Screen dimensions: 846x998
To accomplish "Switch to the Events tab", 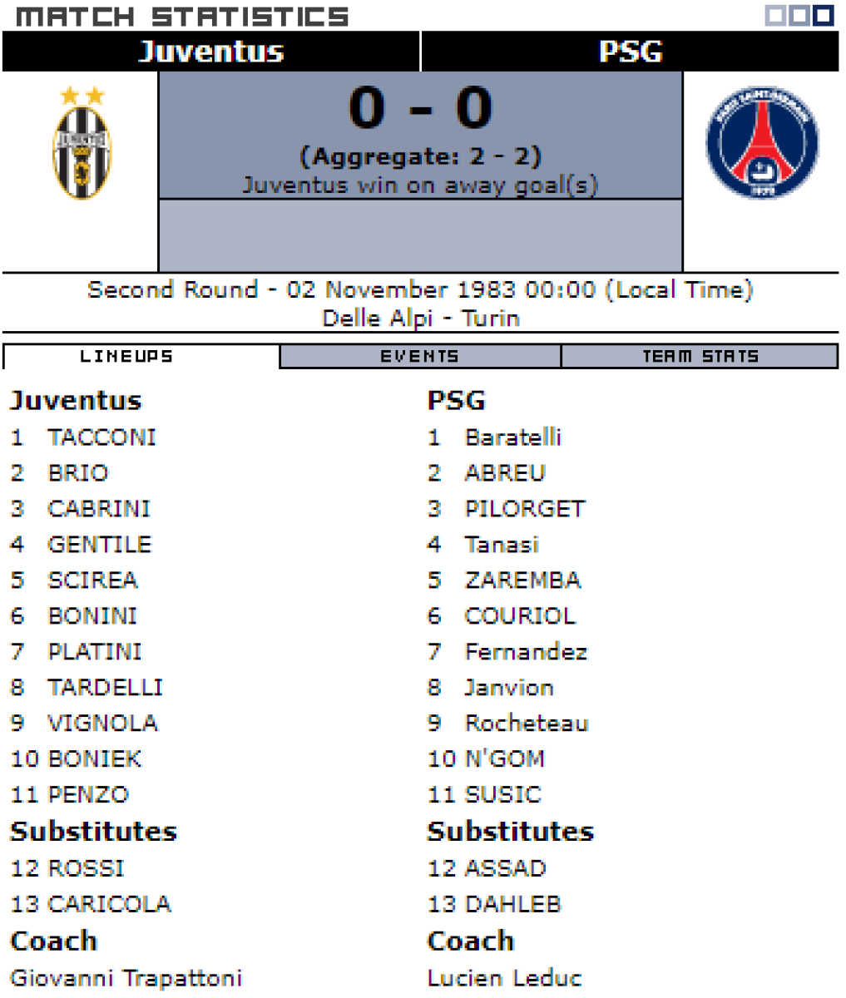I will point(420,357).
